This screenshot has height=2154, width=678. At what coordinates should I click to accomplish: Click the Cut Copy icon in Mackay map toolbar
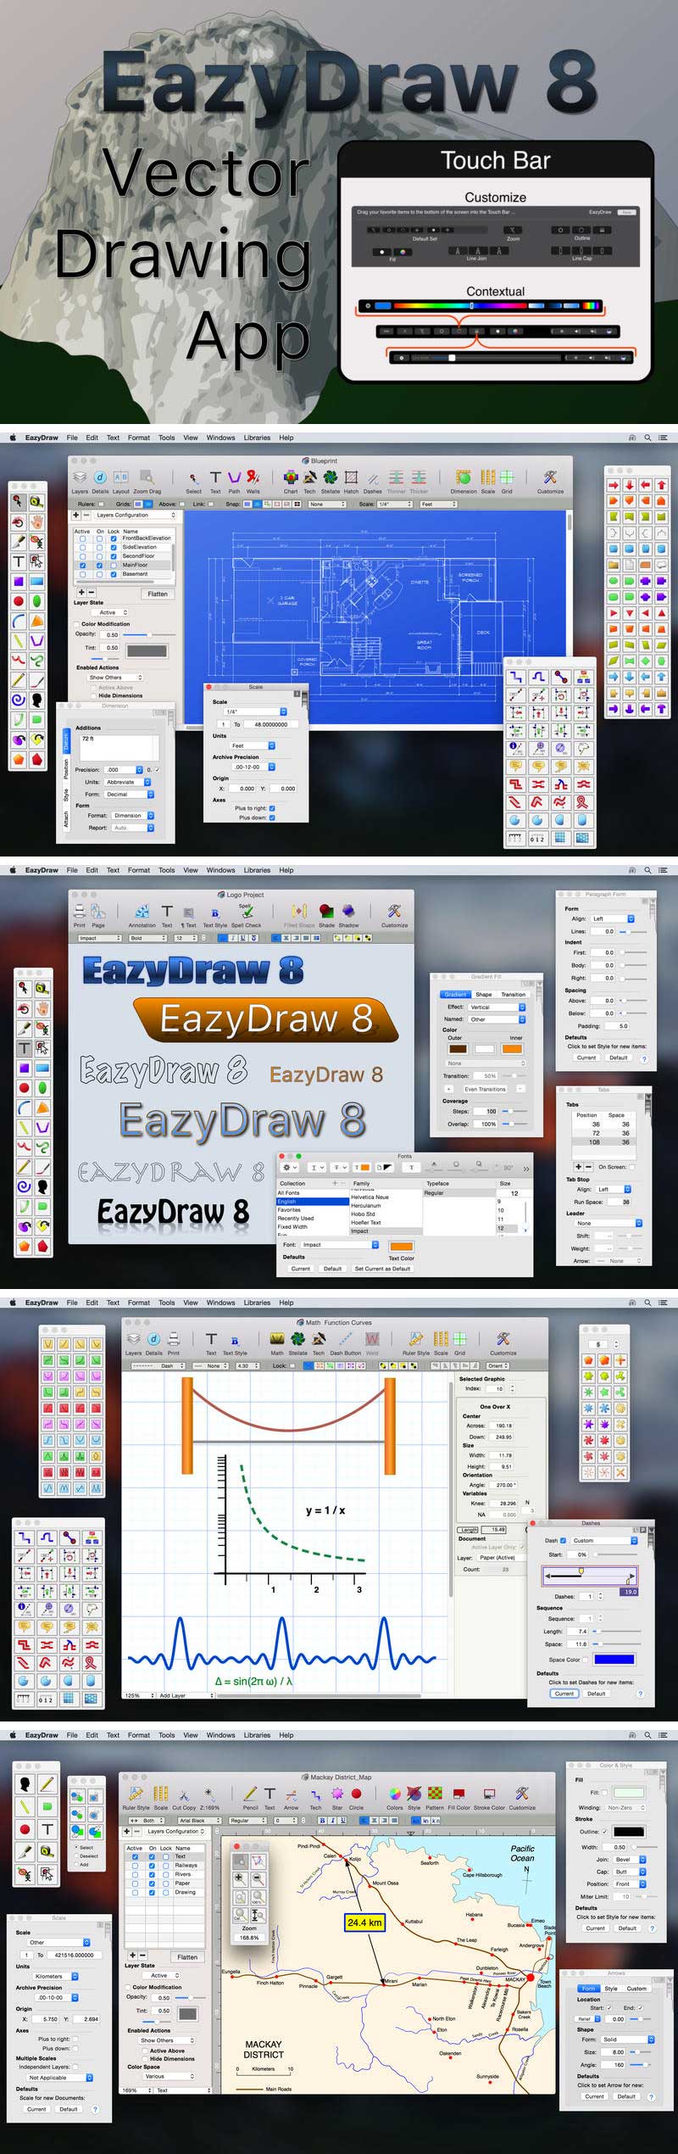pyautogui.click(x=183, y=1794)
